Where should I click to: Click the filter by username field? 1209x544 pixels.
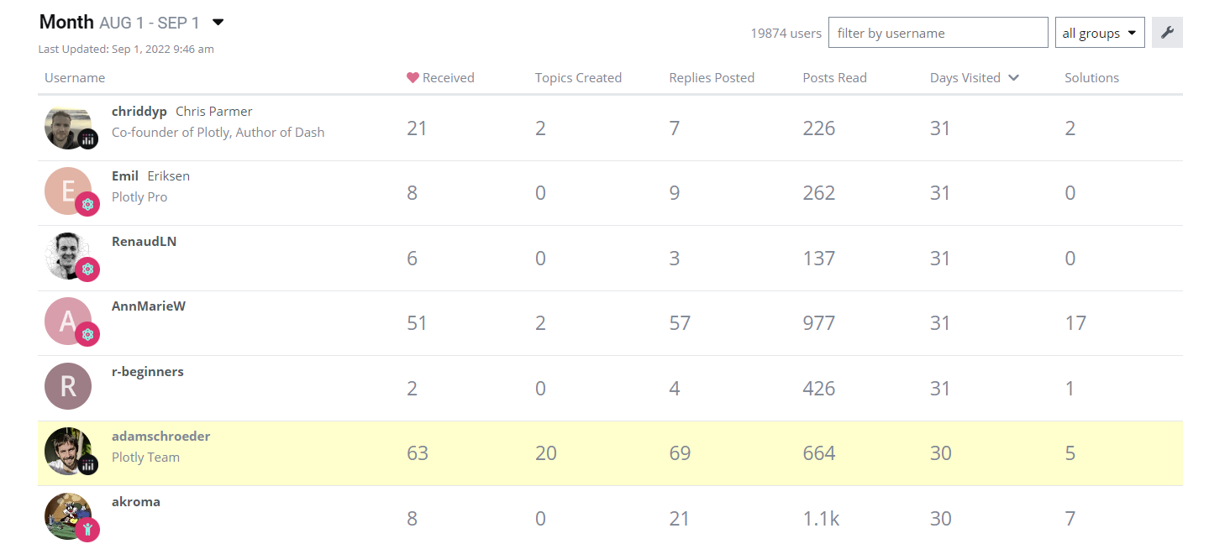coord(938,33)
